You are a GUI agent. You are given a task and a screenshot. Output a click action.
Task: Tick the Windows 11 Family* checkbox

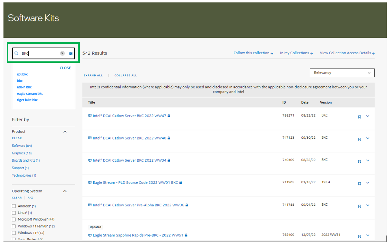pos(14,226)
